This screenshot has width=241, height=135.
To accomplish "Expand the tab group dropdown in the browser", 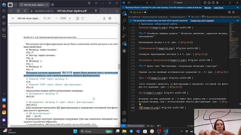I will pyautogui.click(x=15, y=5).
